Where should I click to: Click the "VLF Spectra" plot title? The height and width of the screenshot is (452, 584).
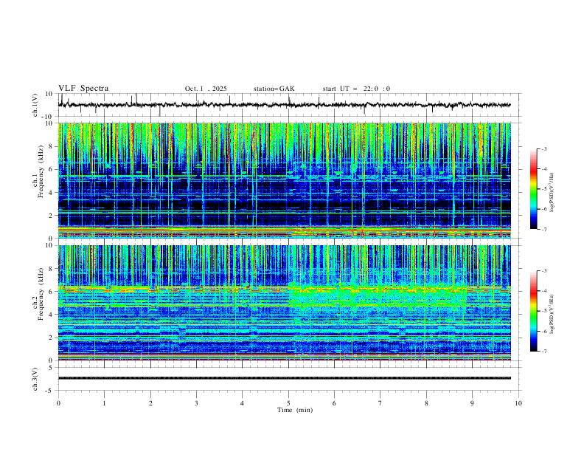83,89
